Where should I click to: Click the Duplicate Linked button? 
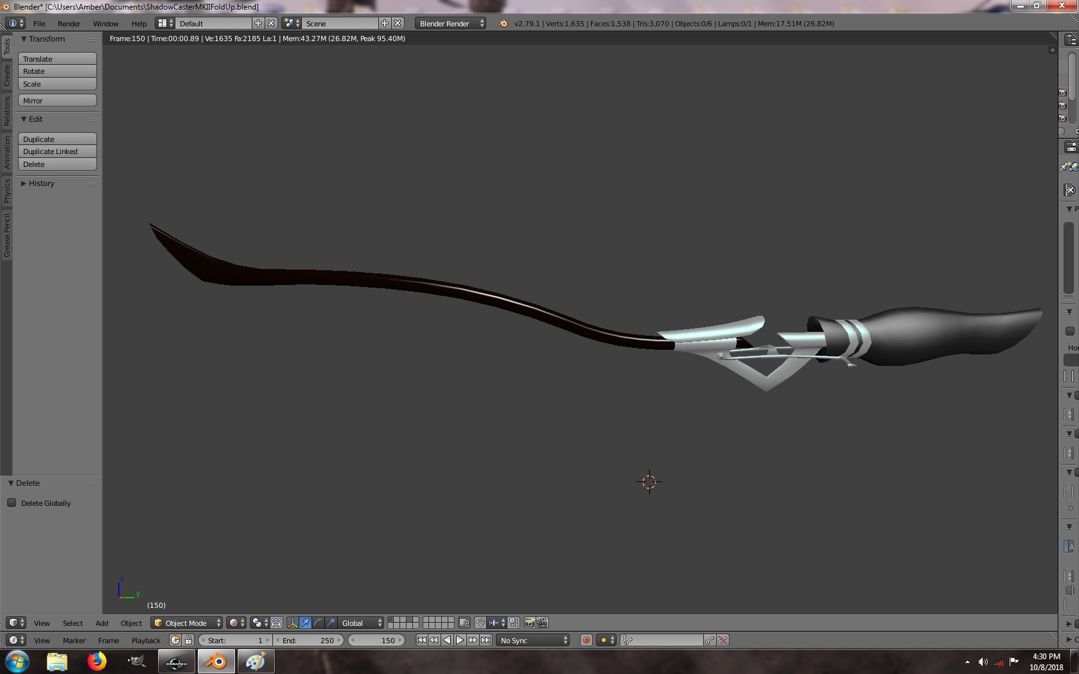(x=57, y=151)
